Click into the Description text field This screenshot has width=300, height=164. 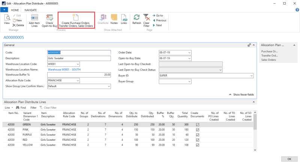tap(79, 58)
